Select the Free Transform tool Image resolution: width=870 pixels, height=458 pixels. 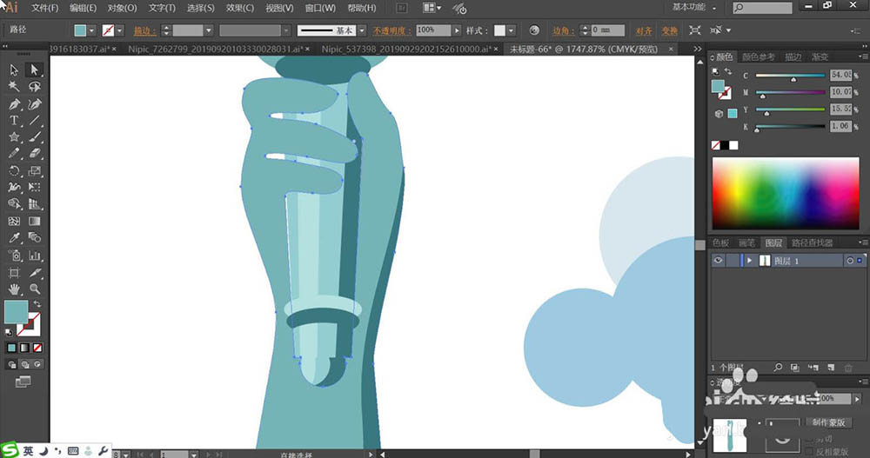pos(35,188)
